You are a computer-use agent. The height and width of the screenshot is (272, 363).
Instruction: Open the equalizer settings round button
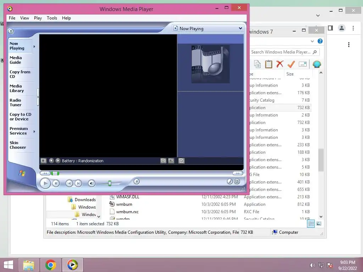click(x=136, y=182)
